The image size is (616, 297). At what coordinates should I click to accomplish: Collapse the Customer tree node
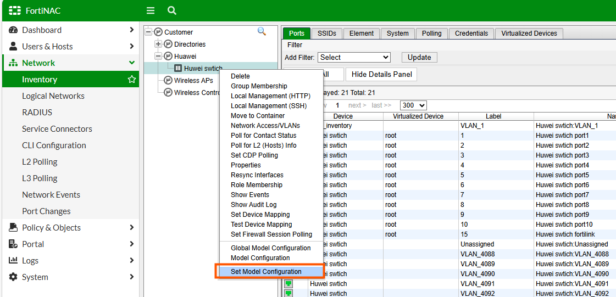(148, 32)
